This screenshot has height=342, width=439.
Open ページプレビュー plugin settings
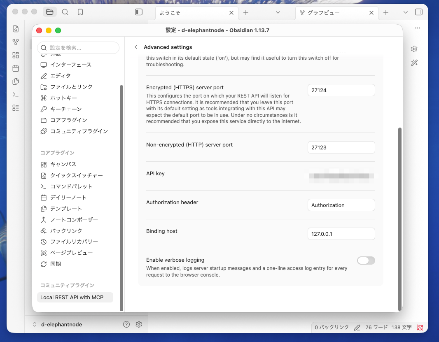click(75, 253)
